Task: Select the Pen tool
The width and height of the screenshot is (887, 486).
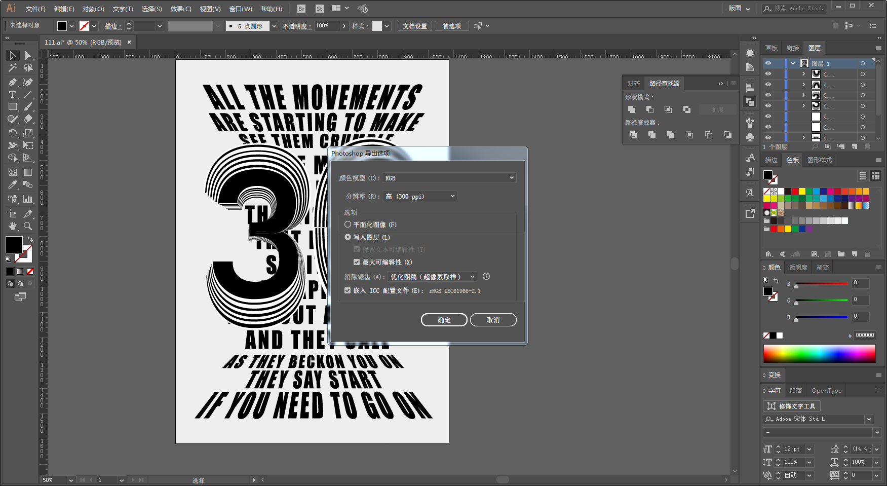Action: tap(13, 82)
